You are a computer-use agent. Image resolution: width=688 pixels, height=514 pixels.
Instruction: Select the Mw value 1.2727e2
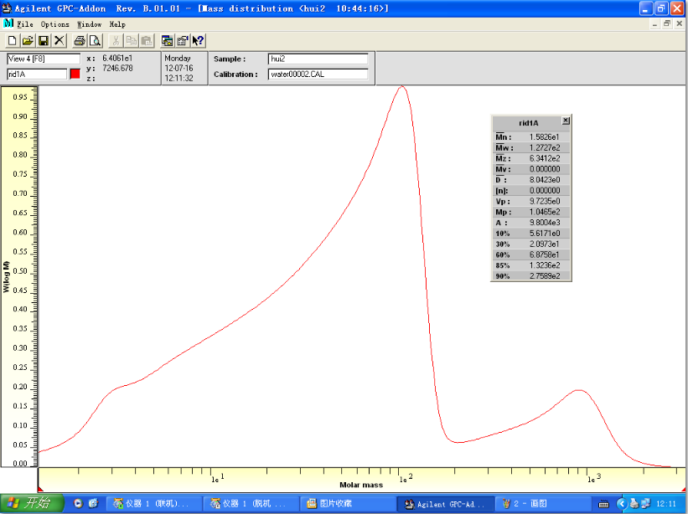544,147
